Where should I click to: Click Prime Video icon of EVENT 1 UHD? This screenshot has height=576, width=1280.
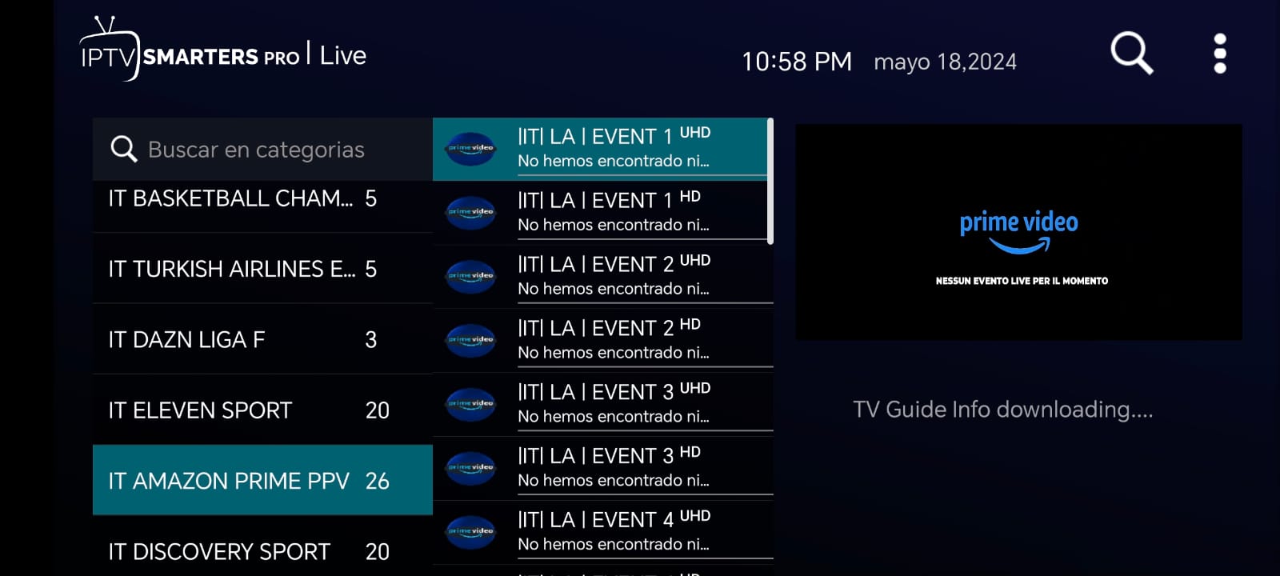[x=470, y=149]
